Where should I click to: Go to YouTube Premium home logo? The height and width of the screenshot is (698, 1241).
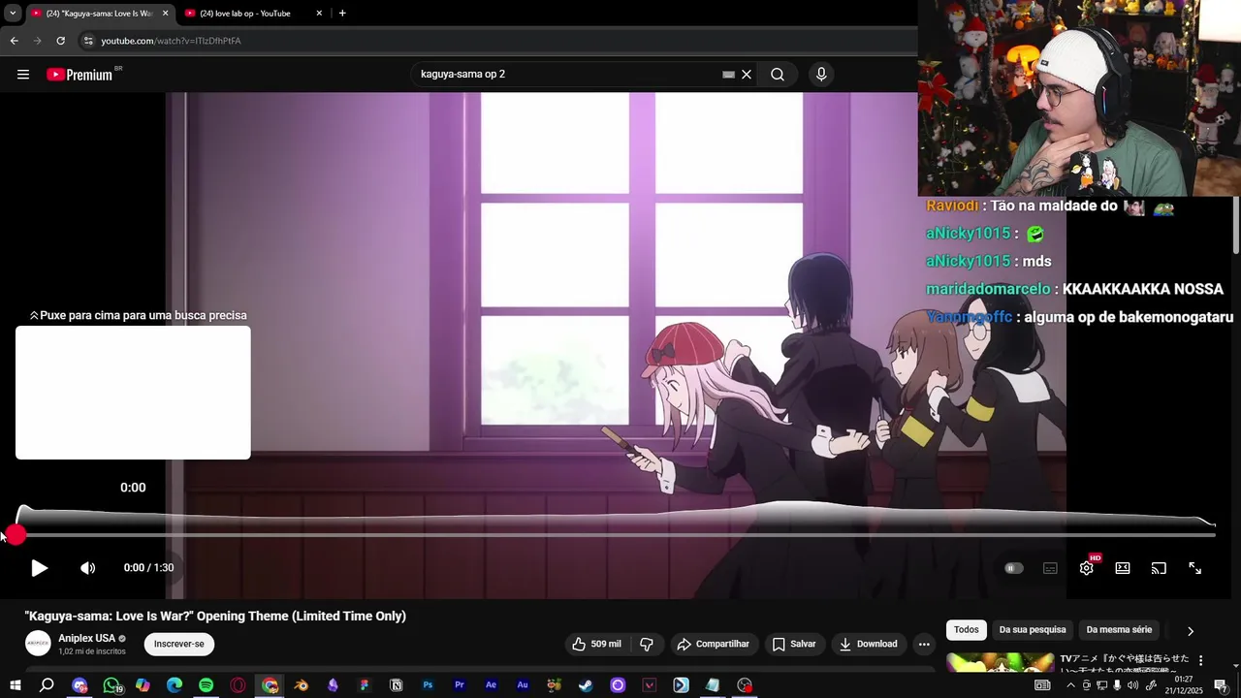pyautogui.click(x=80, y=75)
